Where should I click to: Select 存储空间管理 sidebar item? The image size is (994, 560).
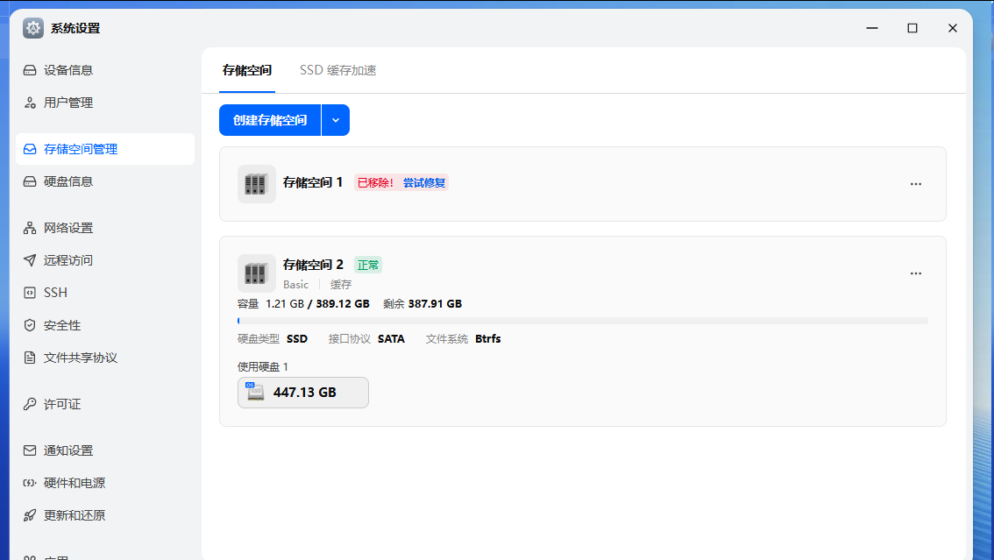point(104,149)
